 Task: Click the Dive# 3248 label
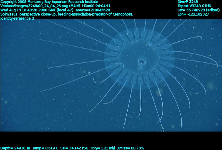click(x=188, y=2)
